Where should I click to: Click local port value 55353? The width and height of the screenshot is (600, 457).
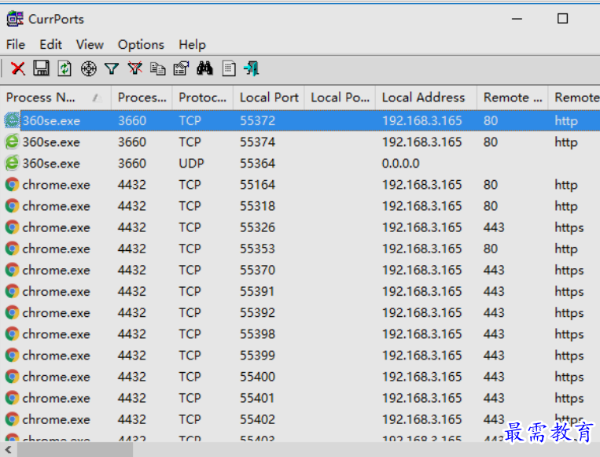(257, 249)
